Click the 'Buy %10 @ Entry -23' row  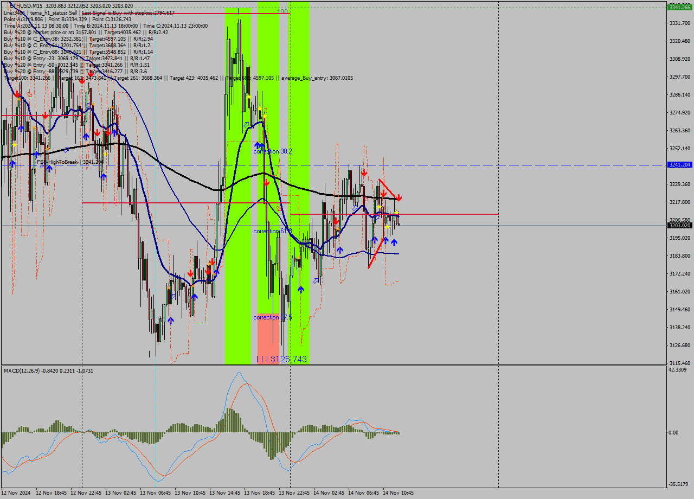coord(76,58)
